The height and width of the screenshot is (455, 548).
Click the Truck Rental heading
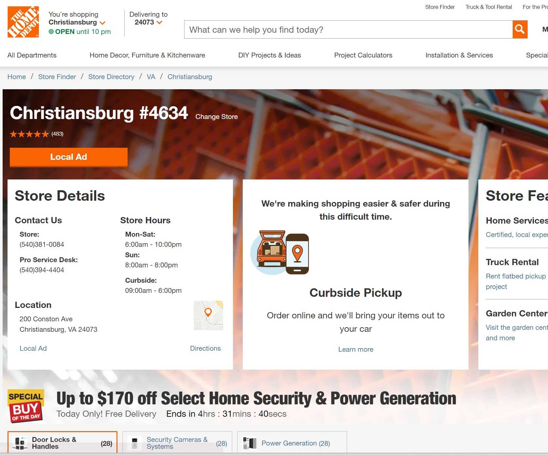(512, 262)
